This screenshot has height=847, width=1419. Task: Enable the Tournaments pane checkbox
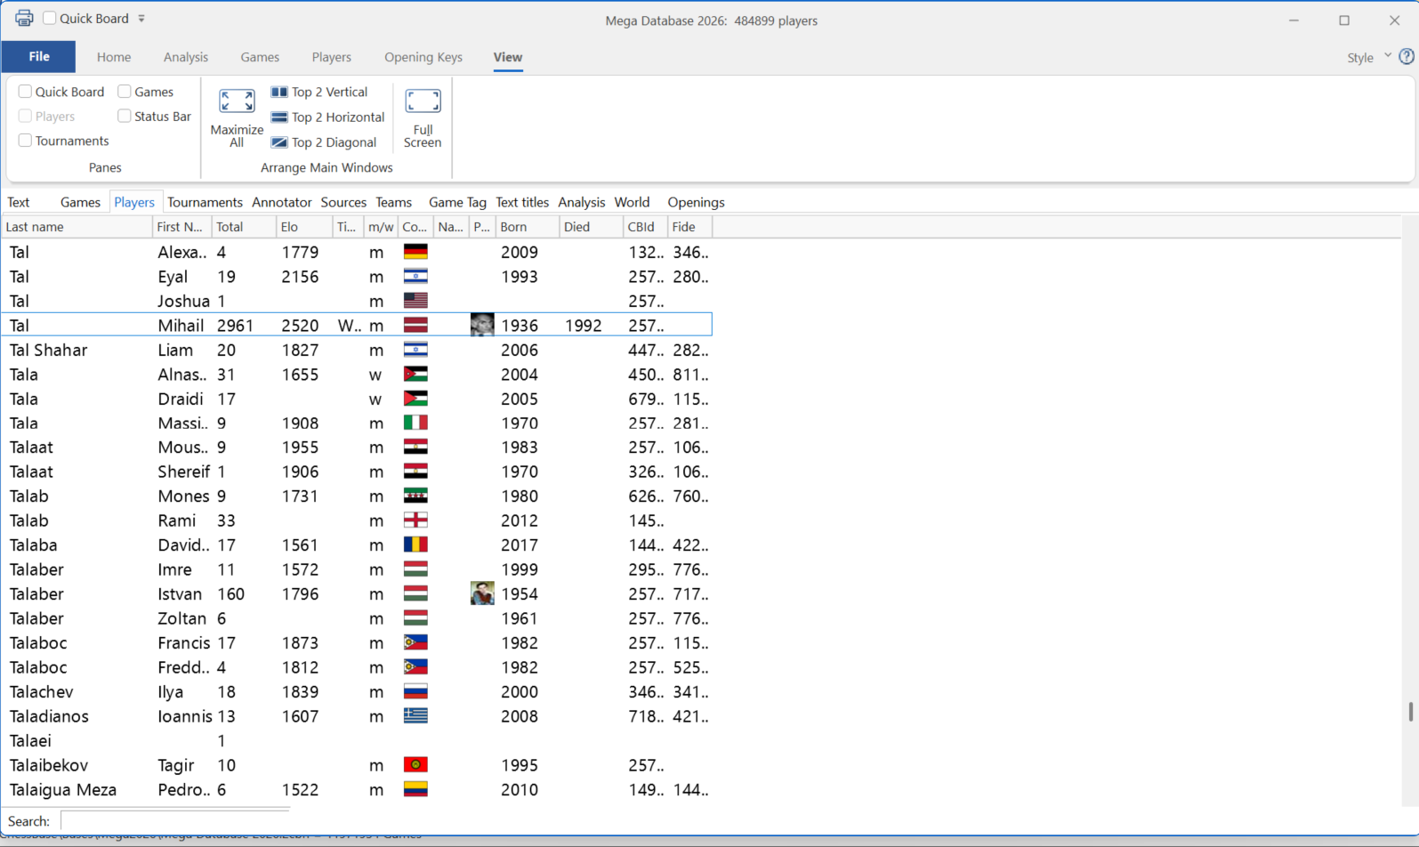coord(25,141)
